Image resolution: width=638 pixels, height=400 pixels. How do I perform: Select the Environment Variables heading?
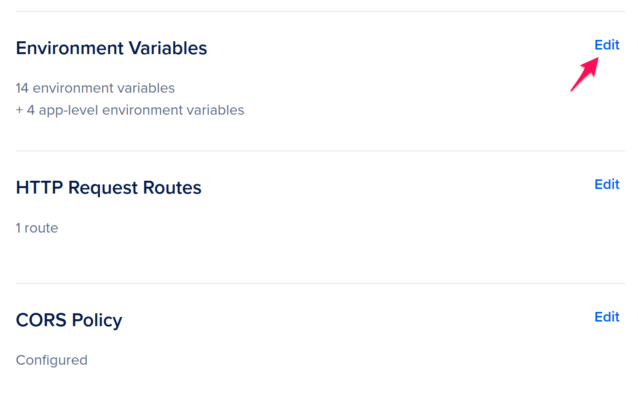(x=111, y=48)
